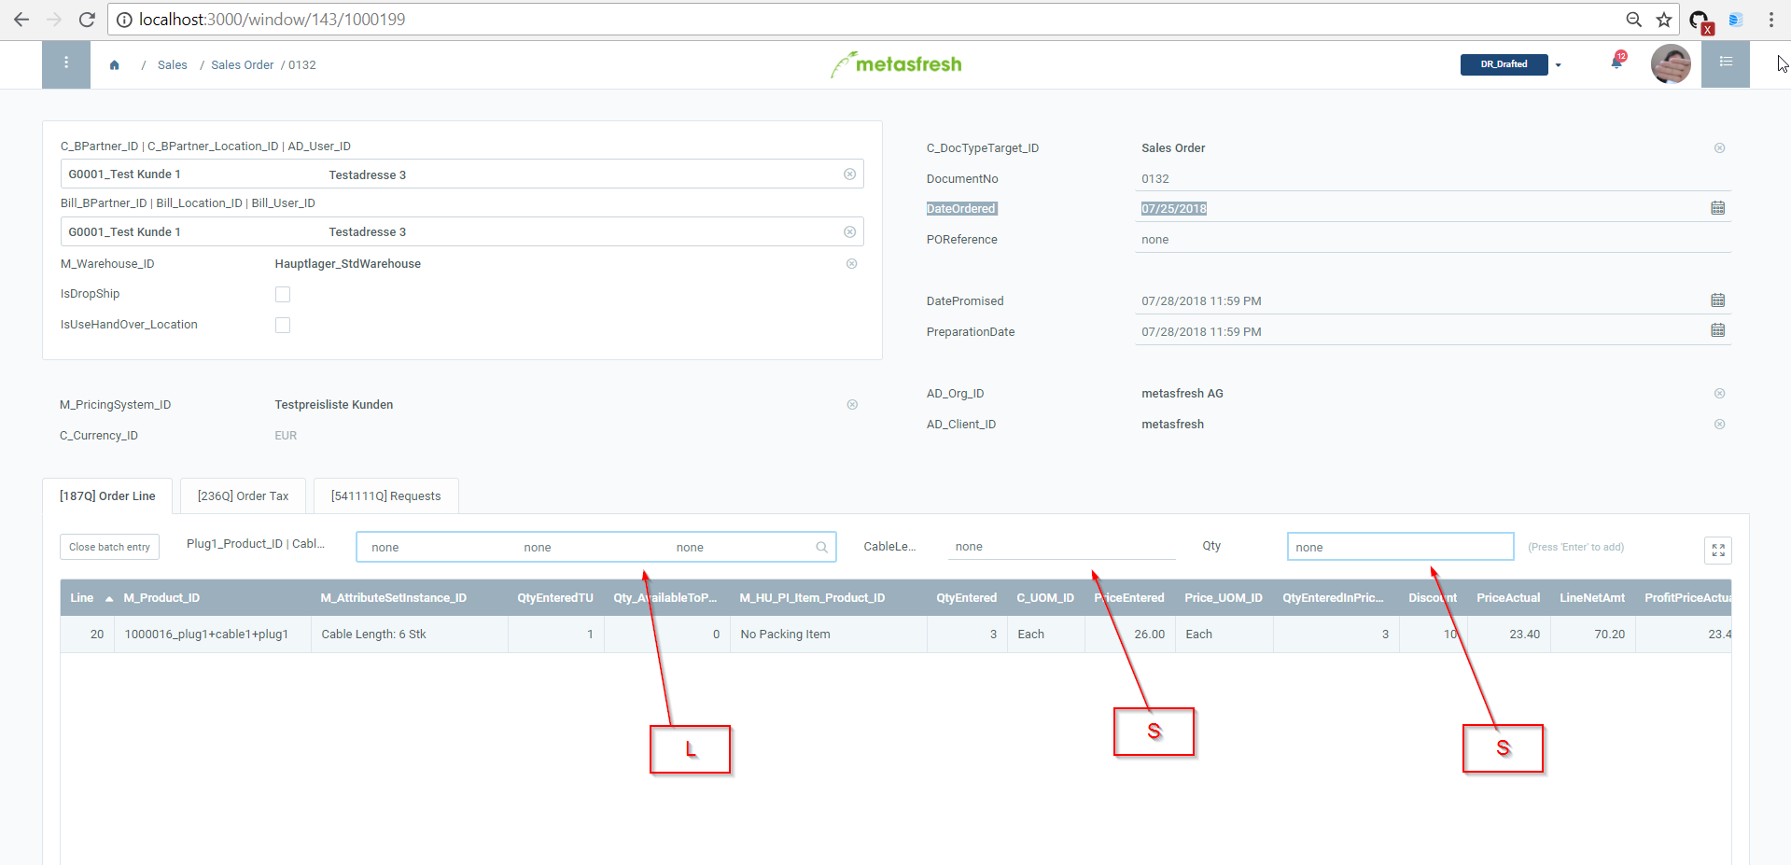The image size is (1791, 865).
Task: Click the product search magnifier in batch entry
Action: 821,547
